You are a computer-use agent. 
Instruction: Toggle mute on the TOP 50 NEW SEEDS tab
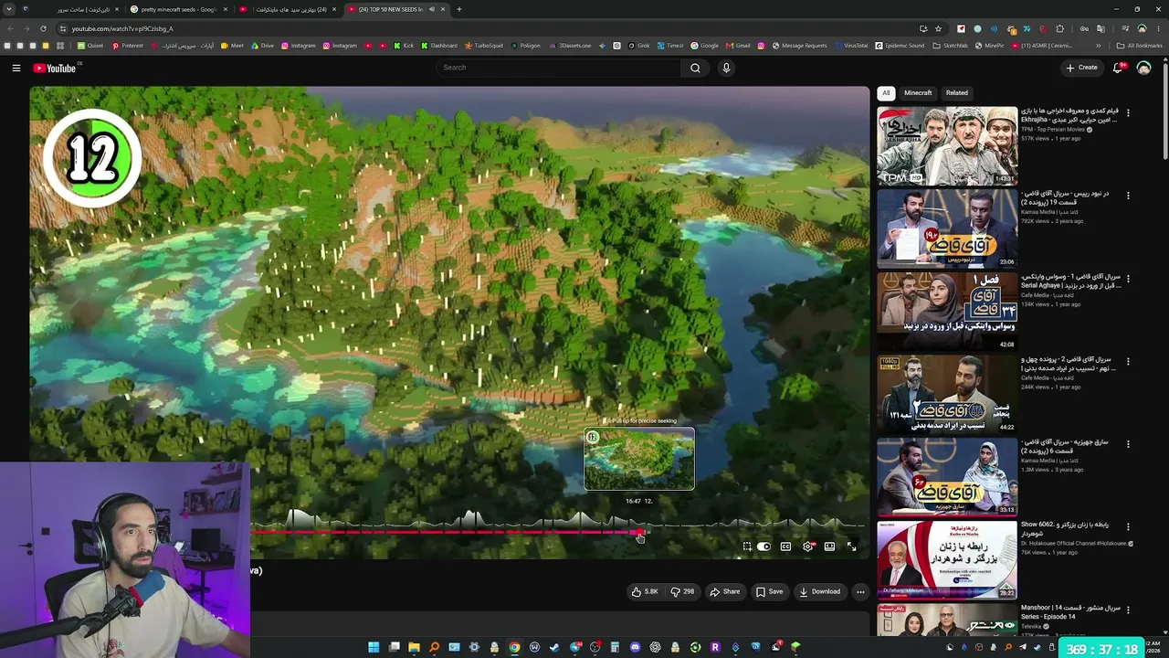(431, 9)
